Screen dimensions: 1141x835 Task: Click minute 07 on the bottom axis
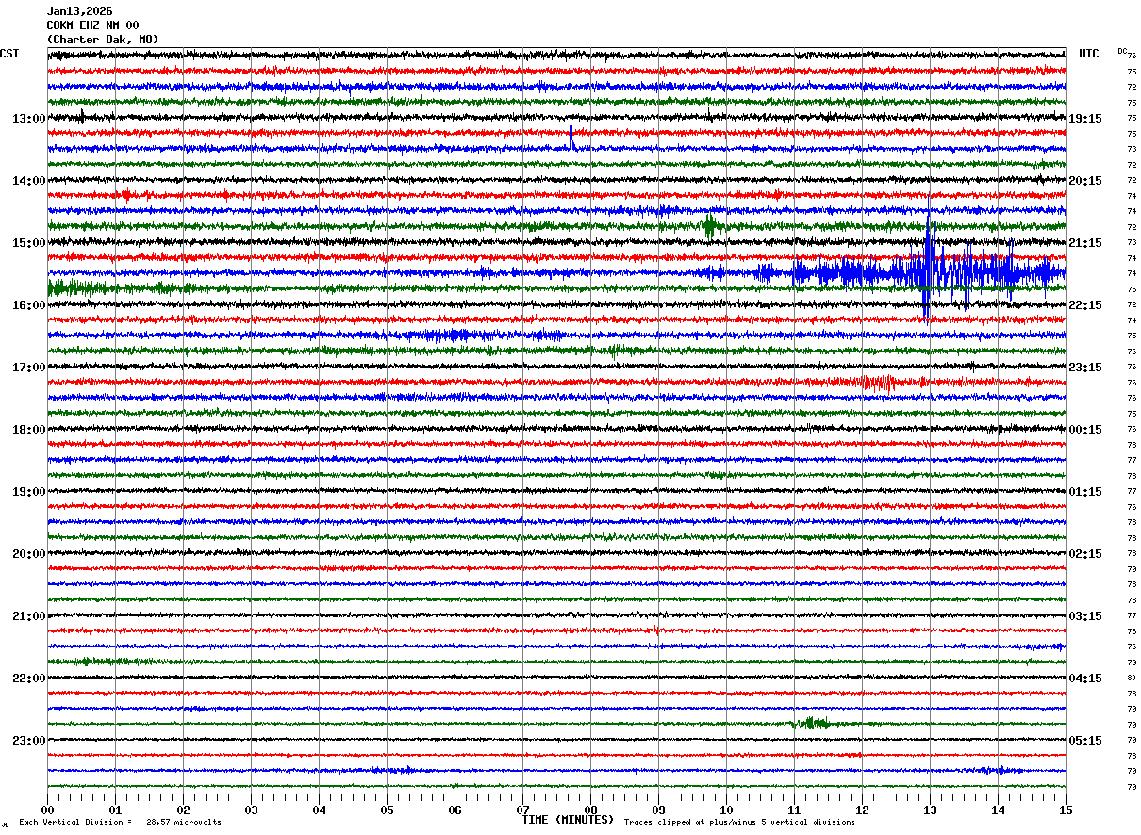pyautogui.click(x=522, y=810)
